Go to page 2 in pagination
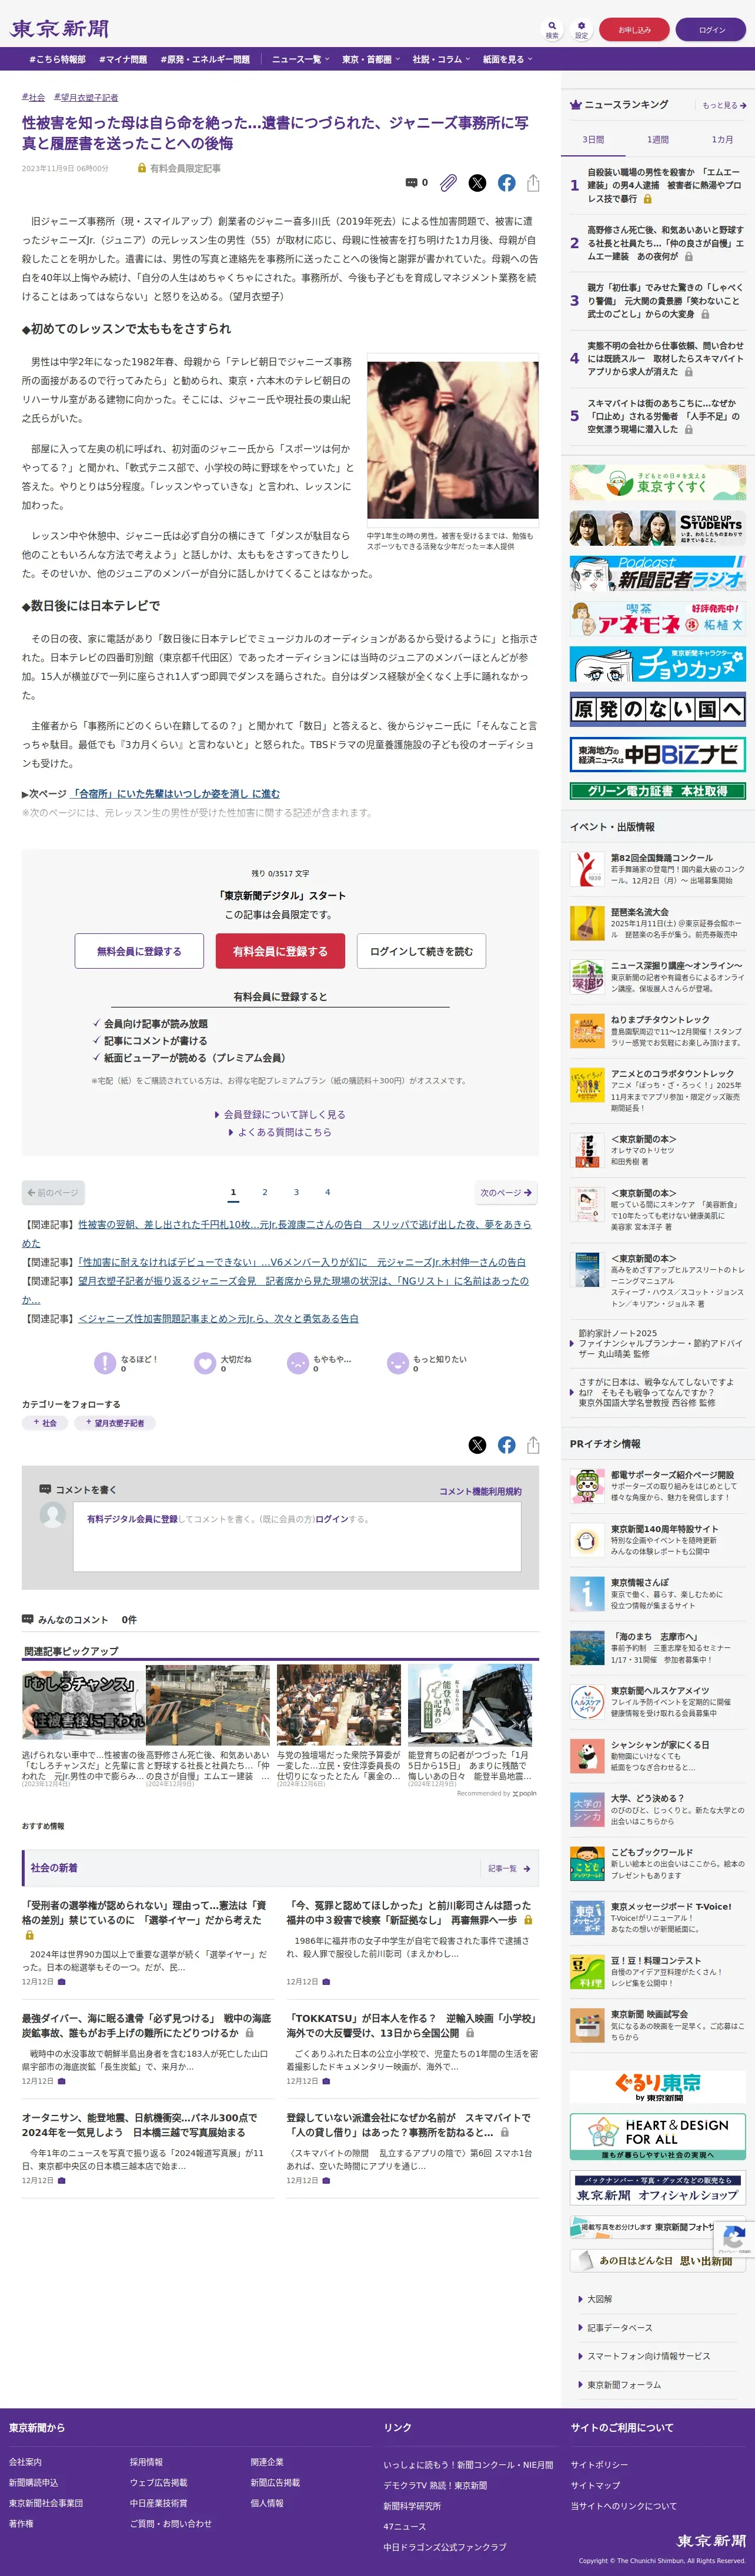 click(x=265, y=1192)
